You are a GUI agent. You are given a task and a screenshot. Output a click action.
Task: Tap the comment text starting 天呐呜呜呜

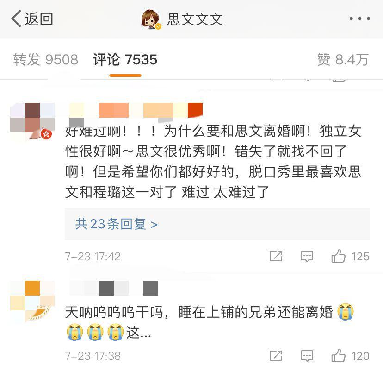(x=210, y=322)
